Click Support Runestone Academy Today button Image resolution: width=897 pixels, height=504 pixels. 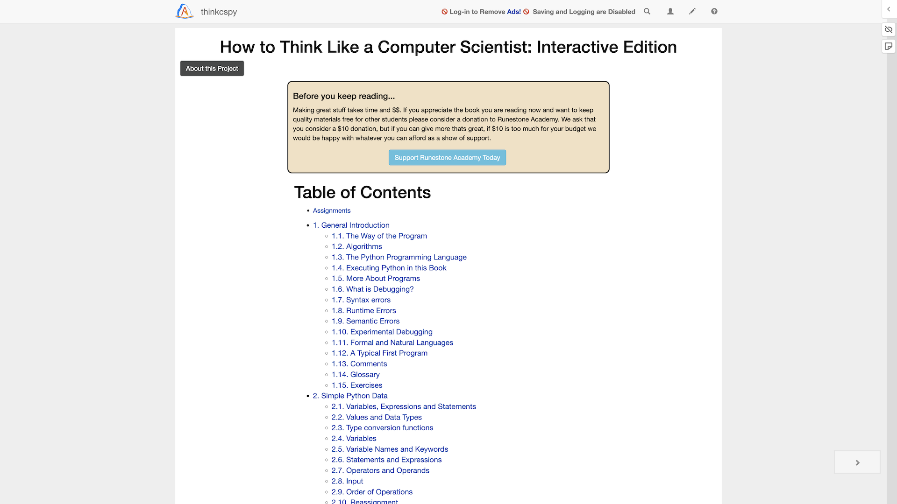point(447,158)
